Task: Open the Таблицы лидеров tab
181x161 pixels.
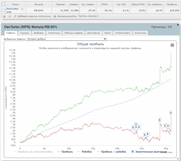Action: [73, 33]
